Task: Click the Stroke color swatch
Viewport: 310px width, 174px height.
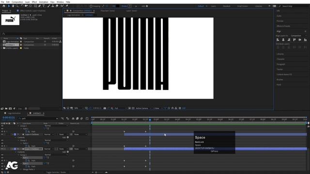Action: tap(130, 6)
